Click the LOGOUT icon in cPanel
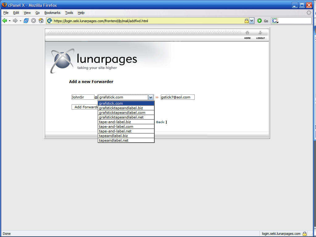This screenshot has width=316, height=237. coord(260,35)
